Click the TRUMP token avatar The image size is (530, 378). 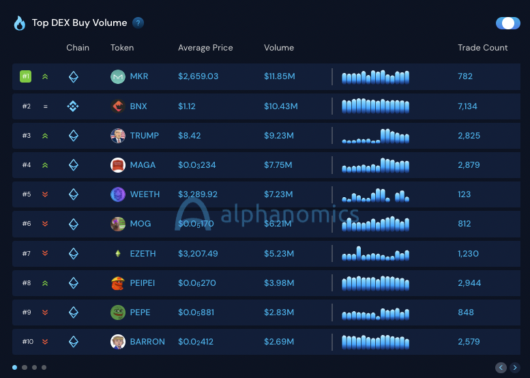(x=118, y=136)
